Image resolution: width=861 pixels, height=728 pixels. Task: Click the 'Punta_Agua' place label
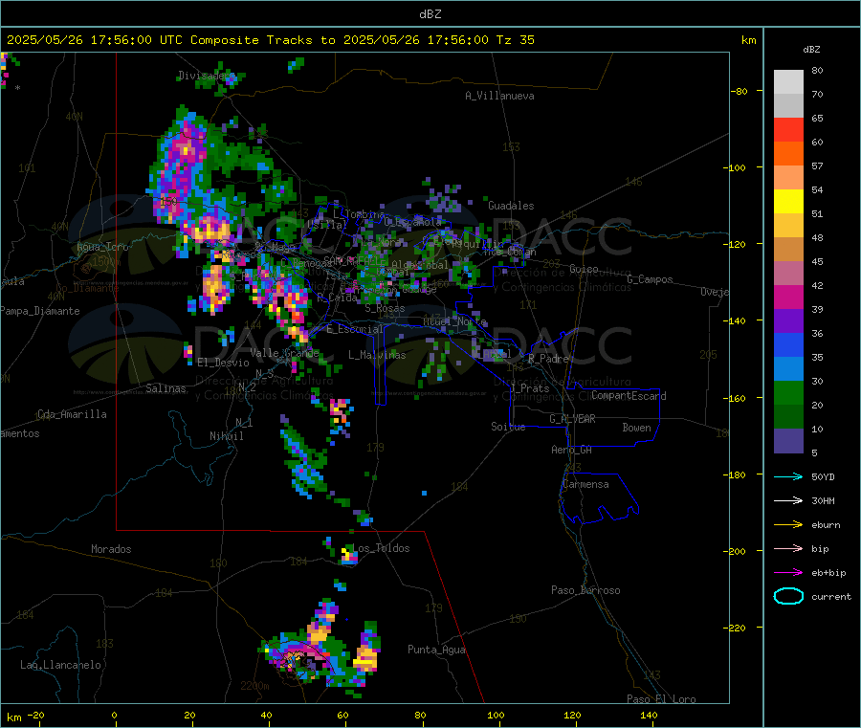click(x=436, y=650)
